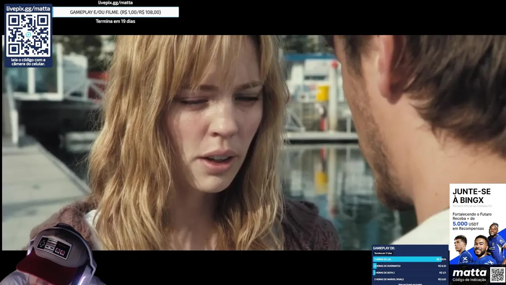This screenshot has height=285, width=506.
Task: Click the 'R$ 8,30' Overwatch amount
Action: tap(442, 266)
